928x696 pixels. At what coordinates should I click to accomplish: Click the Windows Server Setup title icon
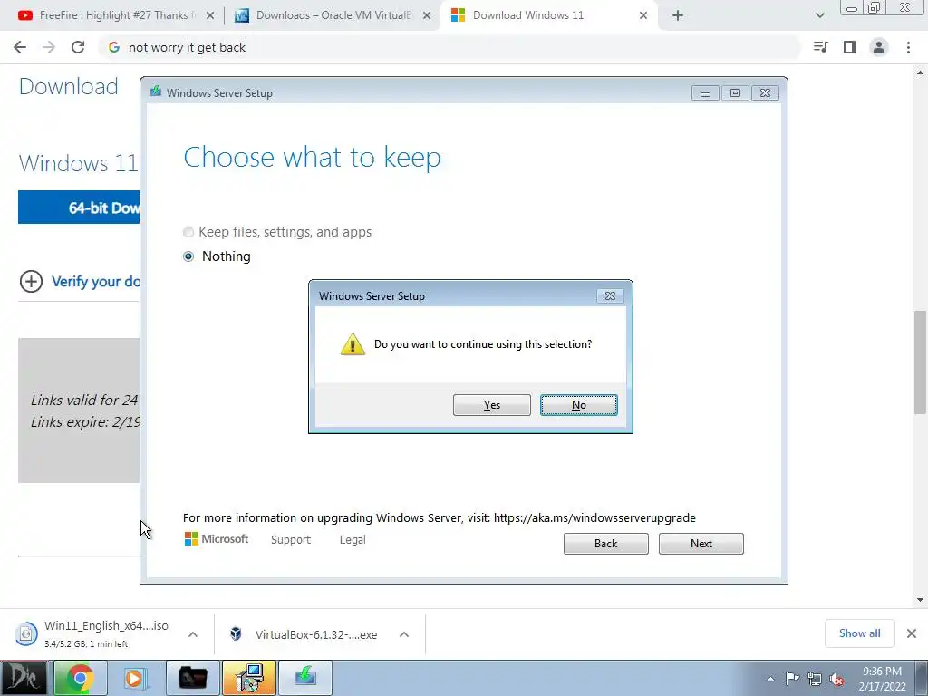click(x=156, y=92)
